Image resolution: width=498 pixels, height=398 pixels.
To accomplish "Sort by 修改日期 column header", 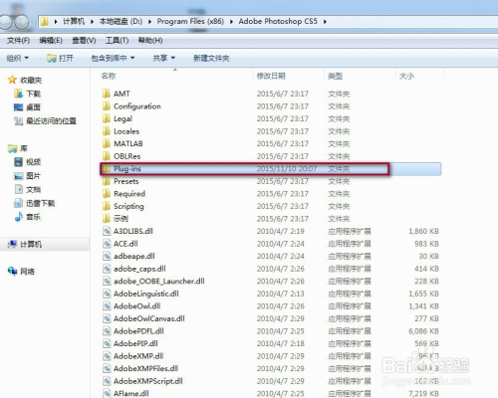I will [271, 76].
